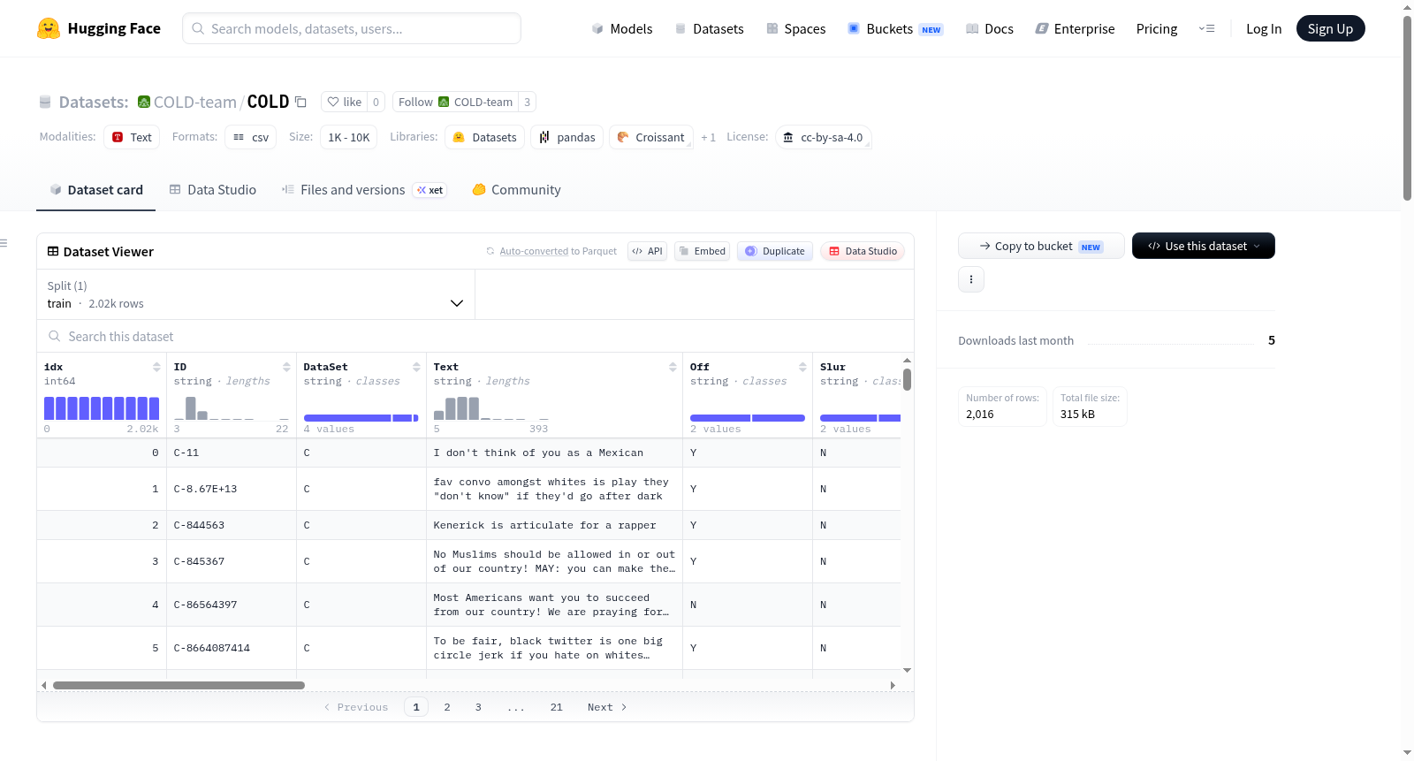
Task: Duplicate the dataset viewer
Action: click(774, 251)
